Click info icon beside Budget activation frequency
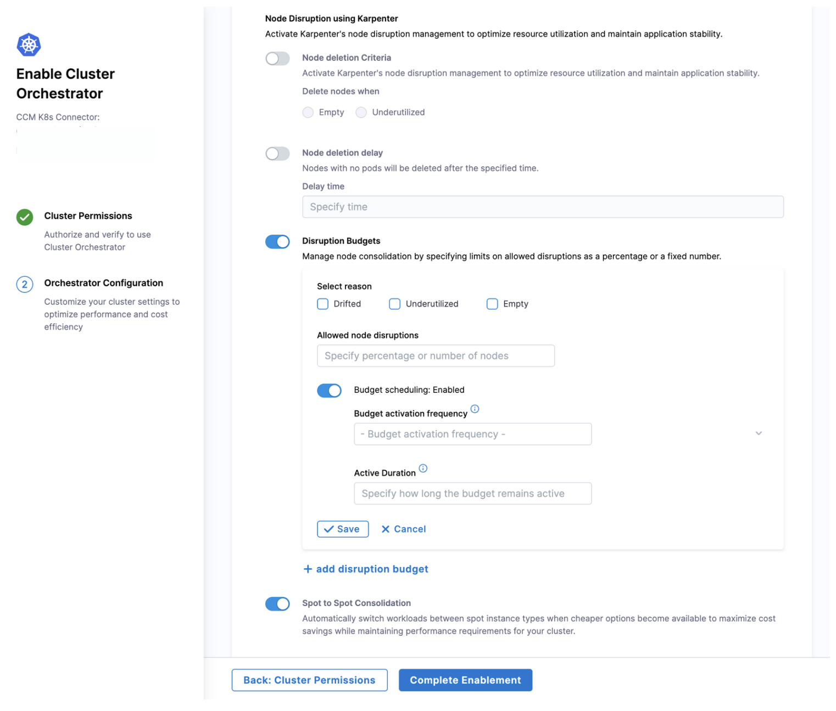Screen dimensions: 836x711 pyautogui.click(x=475, y=409)
